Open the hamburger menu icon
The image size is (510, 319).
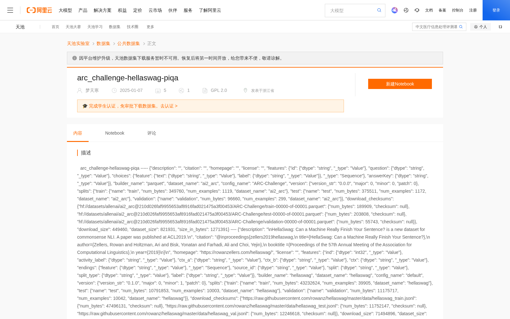(10, 10)
